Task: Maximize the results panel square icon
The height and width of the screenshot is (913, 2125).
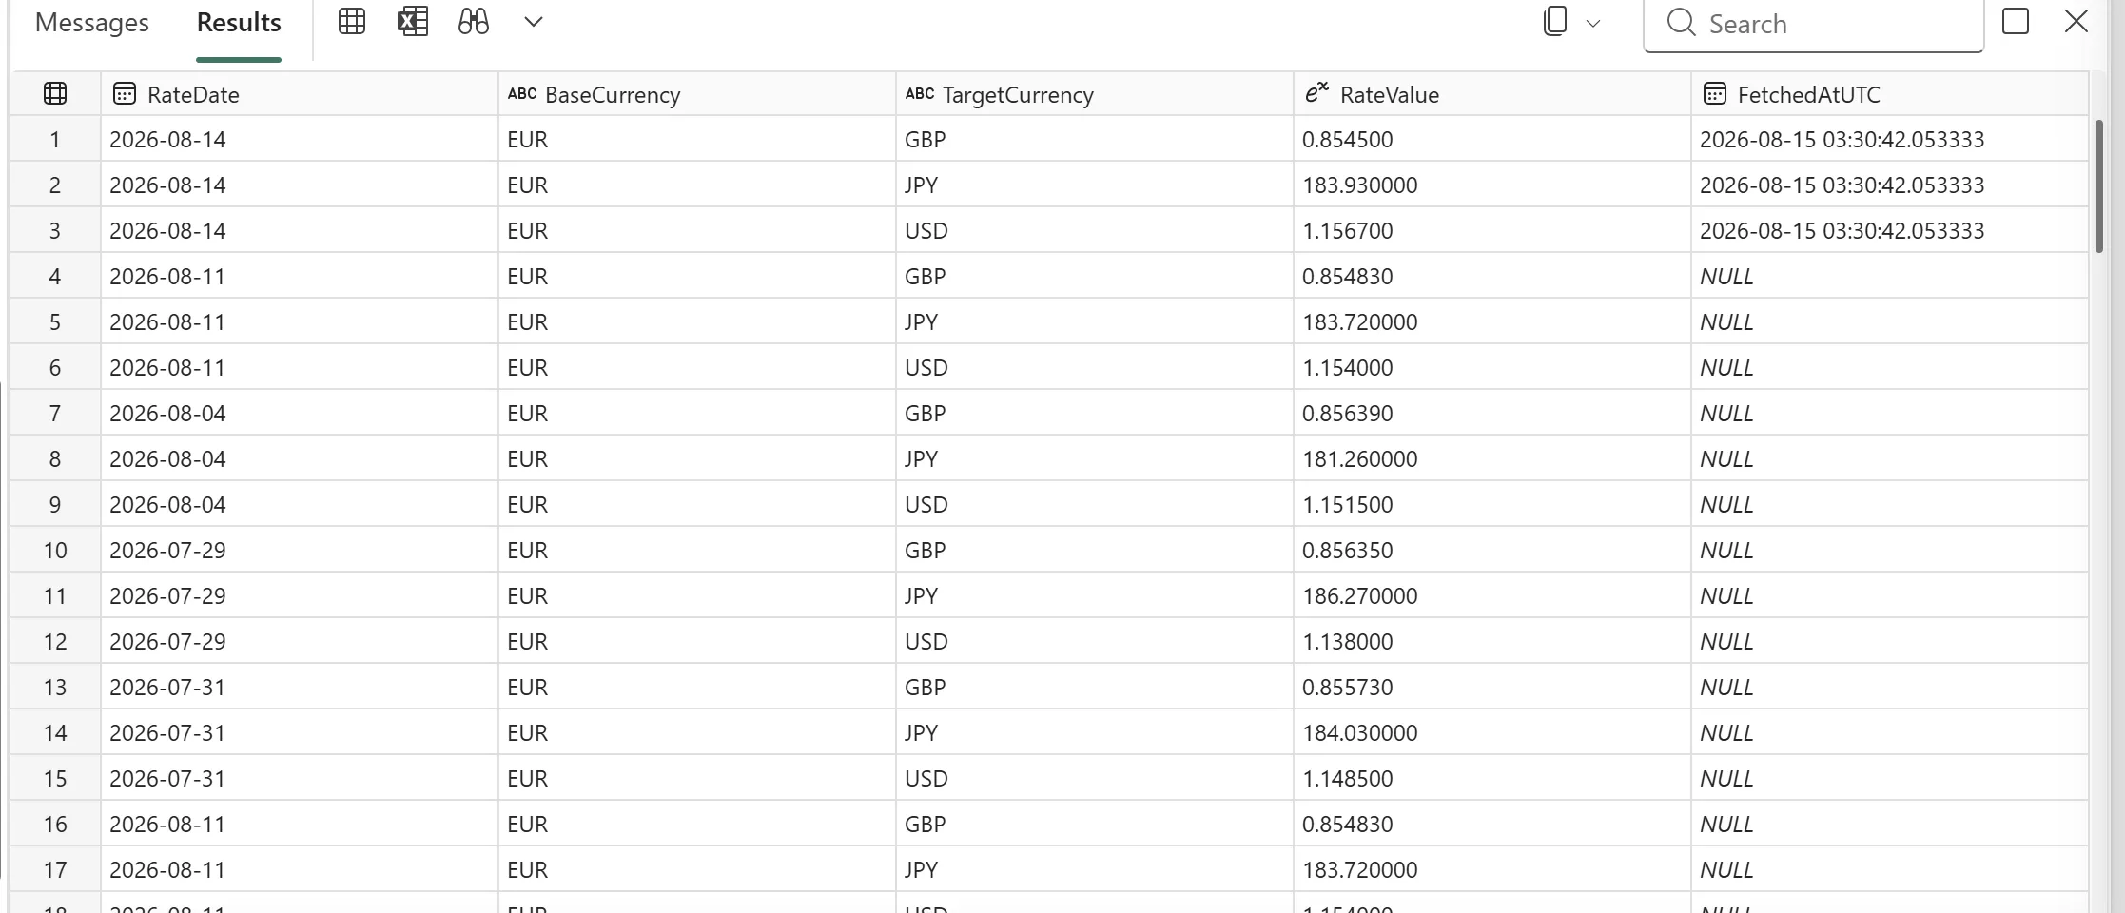Action: point(2016,21)
